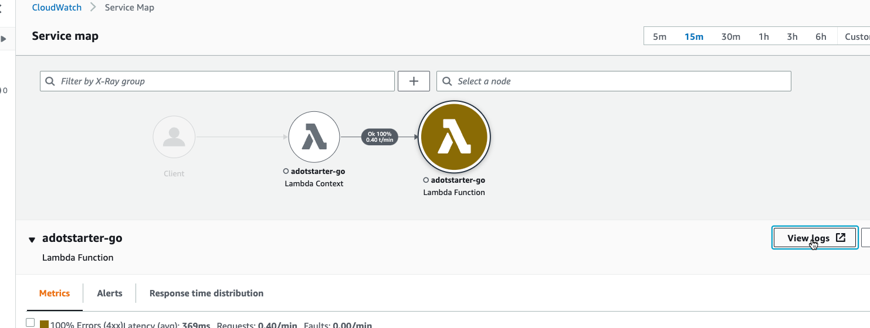This screenshot has height=328, width=870.
Task: Switch to the Alerts tab
Action: [x=110, y=293]
